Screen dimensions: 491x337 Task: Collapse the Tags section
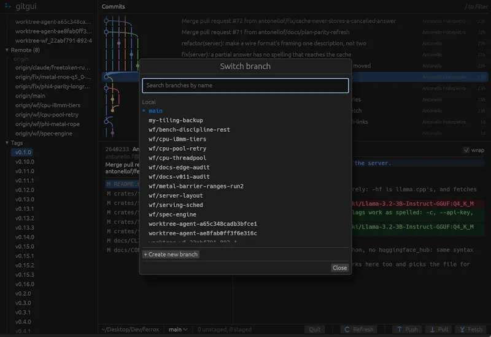coord(7,143)
